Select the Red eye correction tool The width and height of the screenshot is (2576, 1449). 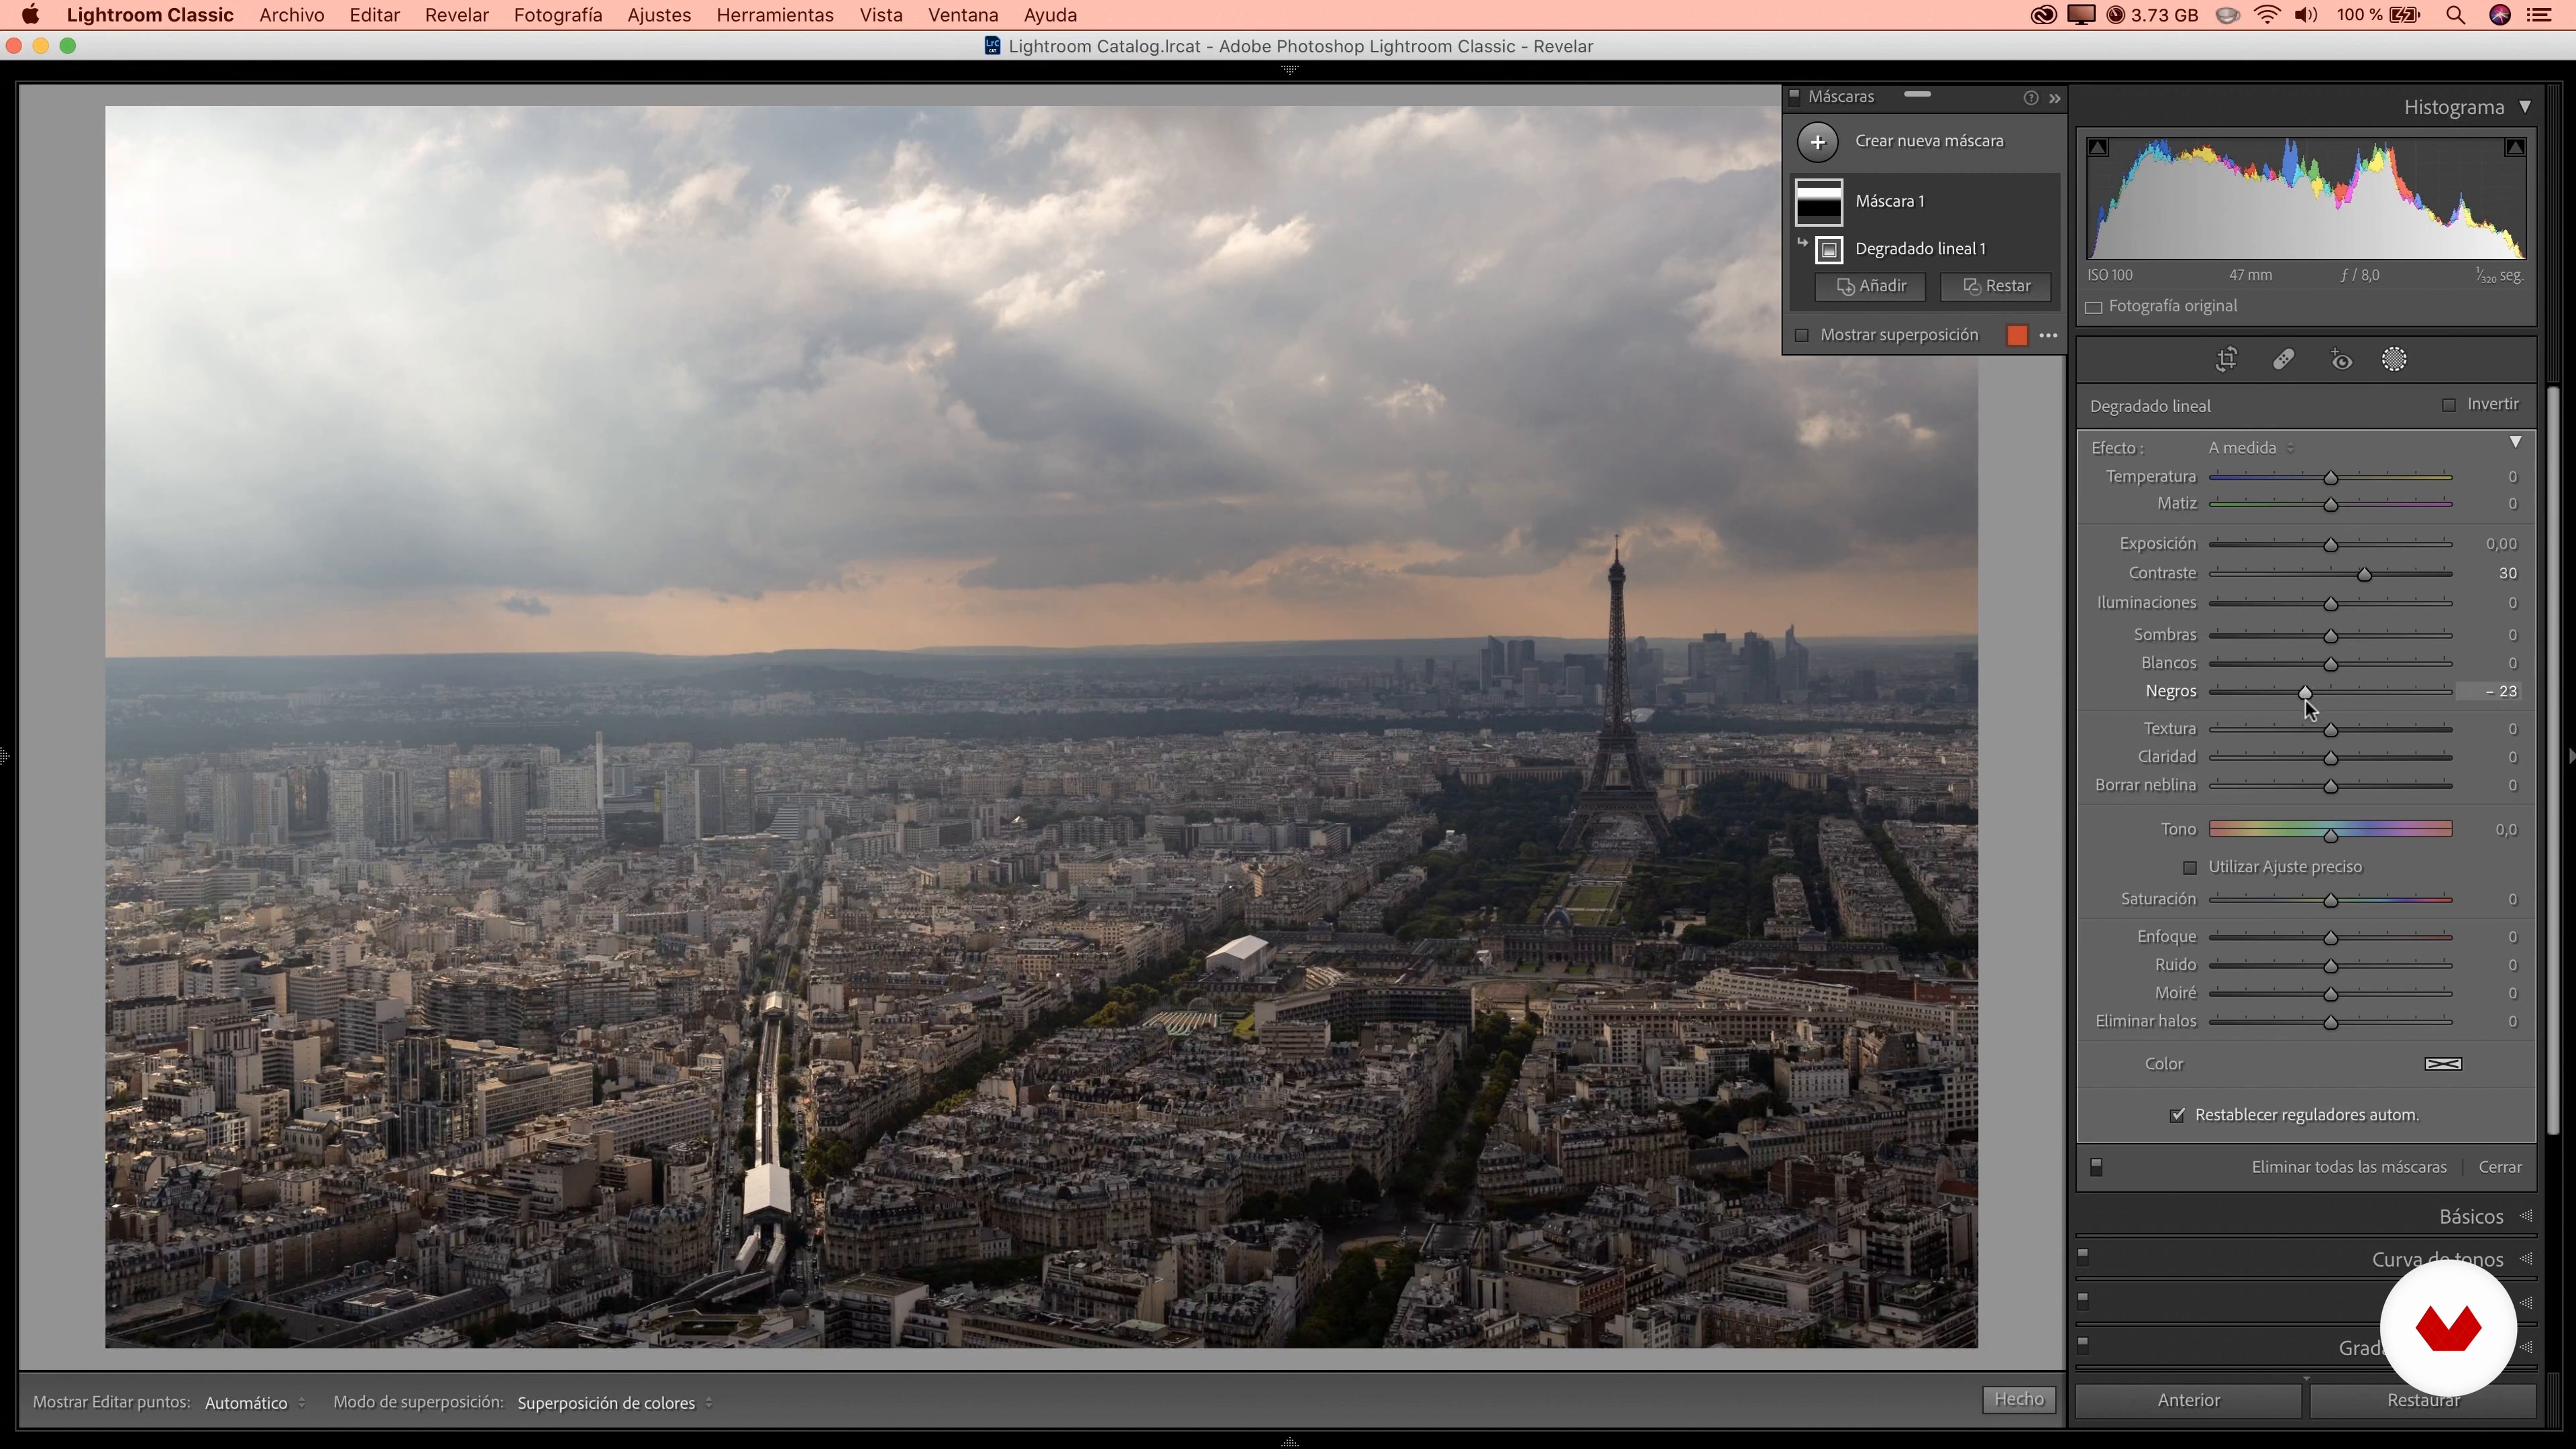2341,360
